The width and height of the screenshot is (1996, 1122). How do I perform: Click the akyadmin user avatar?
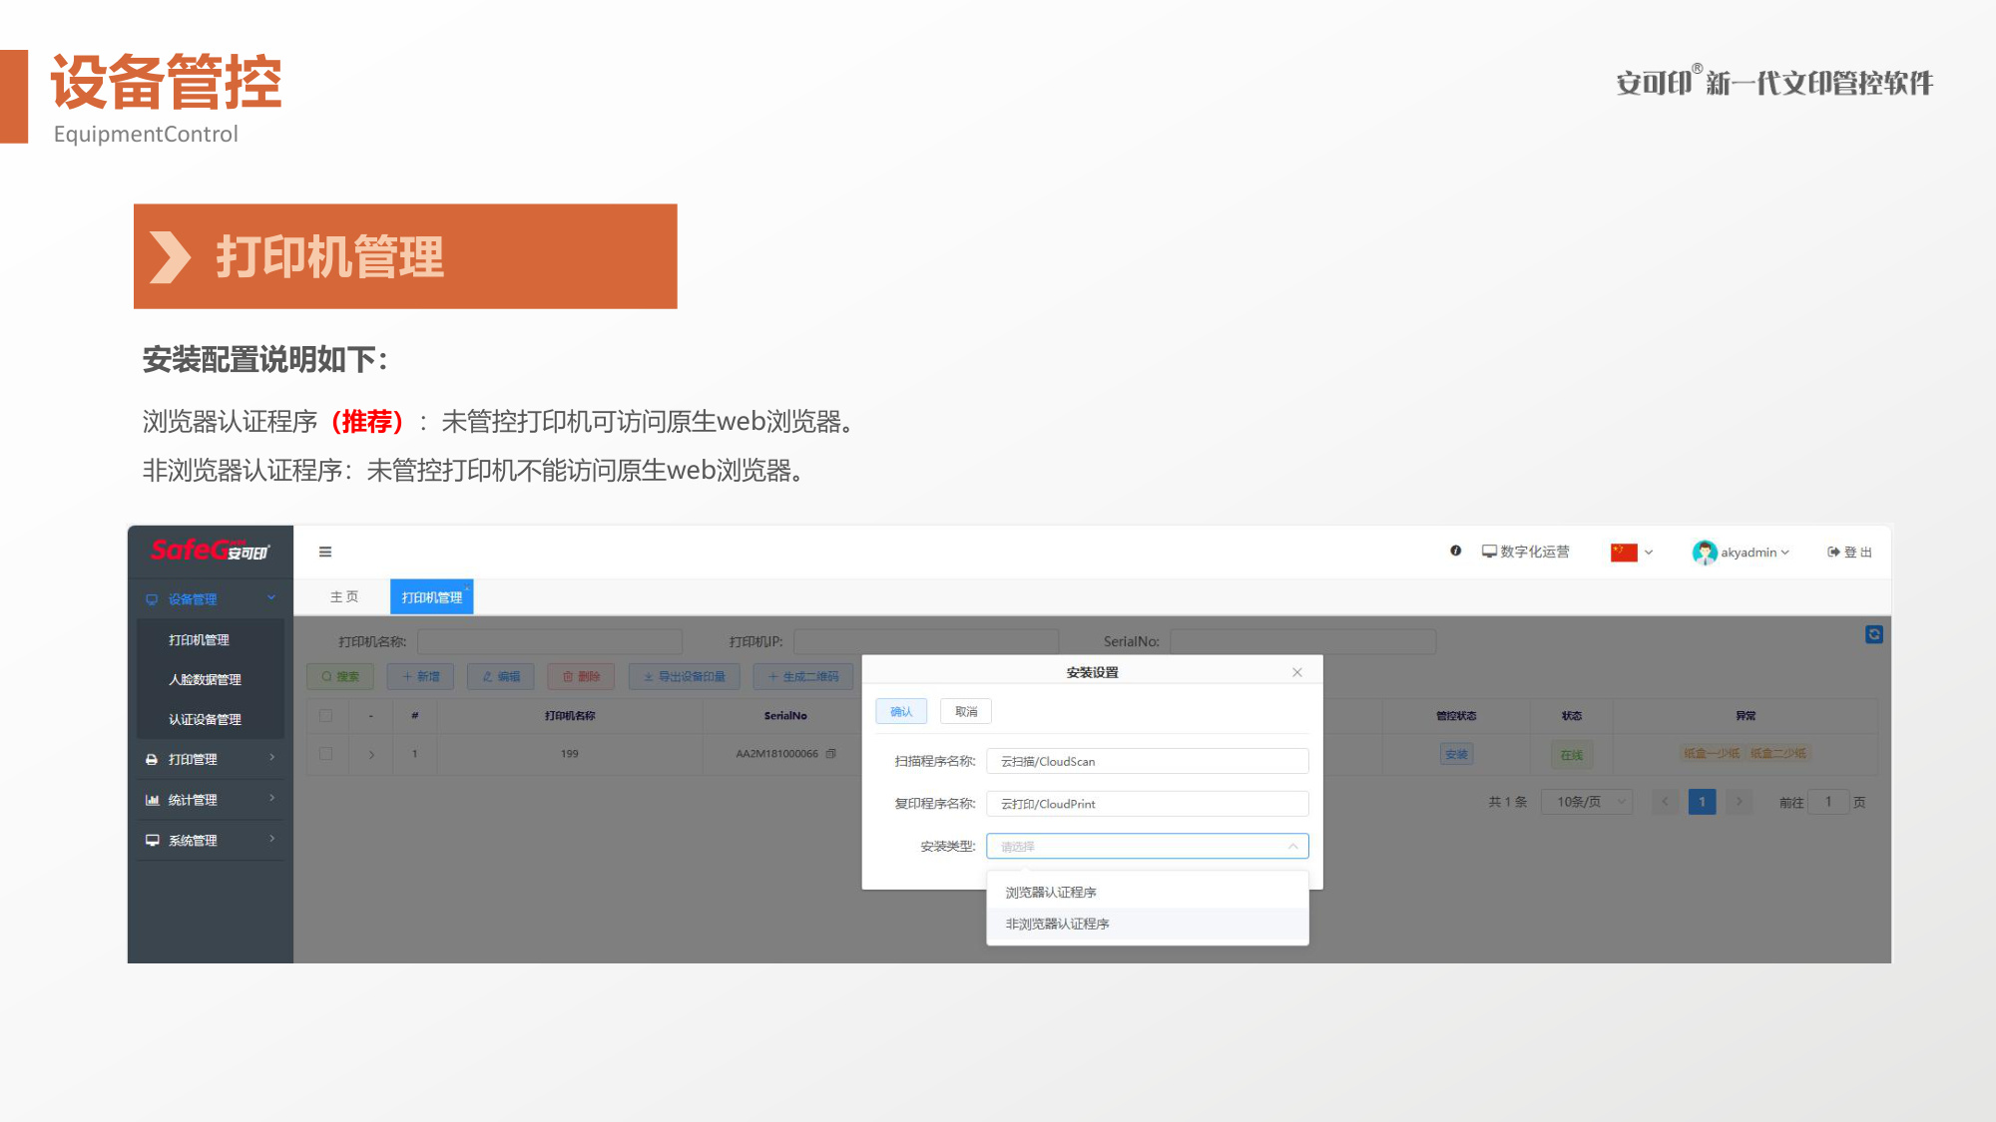pos(1705,552)
